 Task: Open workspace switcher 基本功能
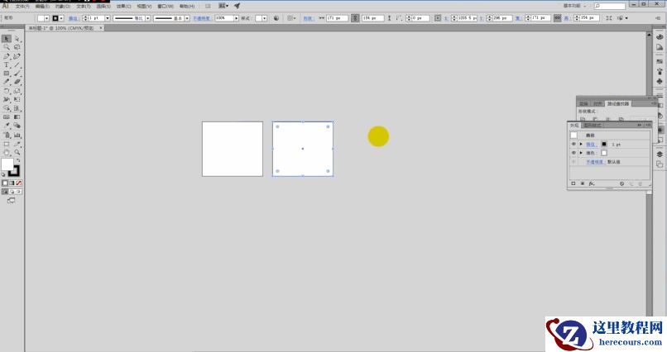[574, 6]
